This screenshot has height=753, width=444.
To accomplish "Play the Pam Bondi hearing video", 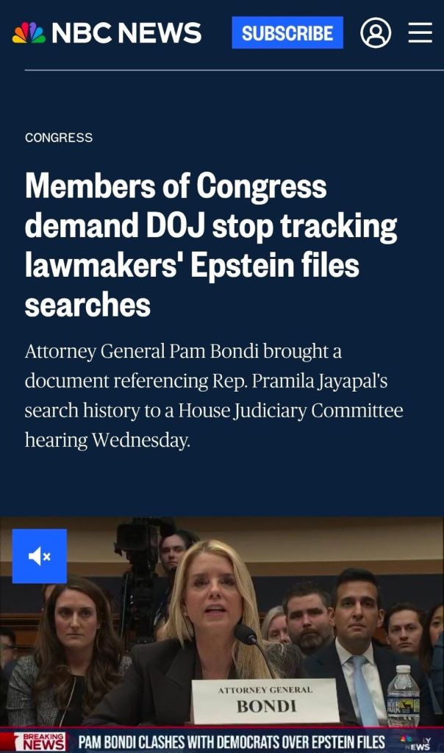I will (222, 634).
